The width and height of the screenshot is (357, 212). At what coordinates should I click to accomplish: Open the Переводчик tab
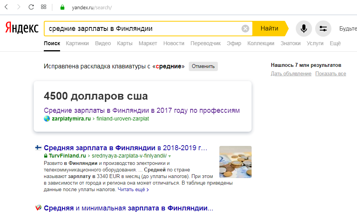point(205,43)
